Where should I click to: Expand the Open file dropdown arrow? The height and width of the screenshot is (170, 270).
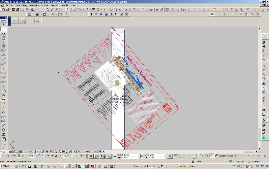coord(10,10)
